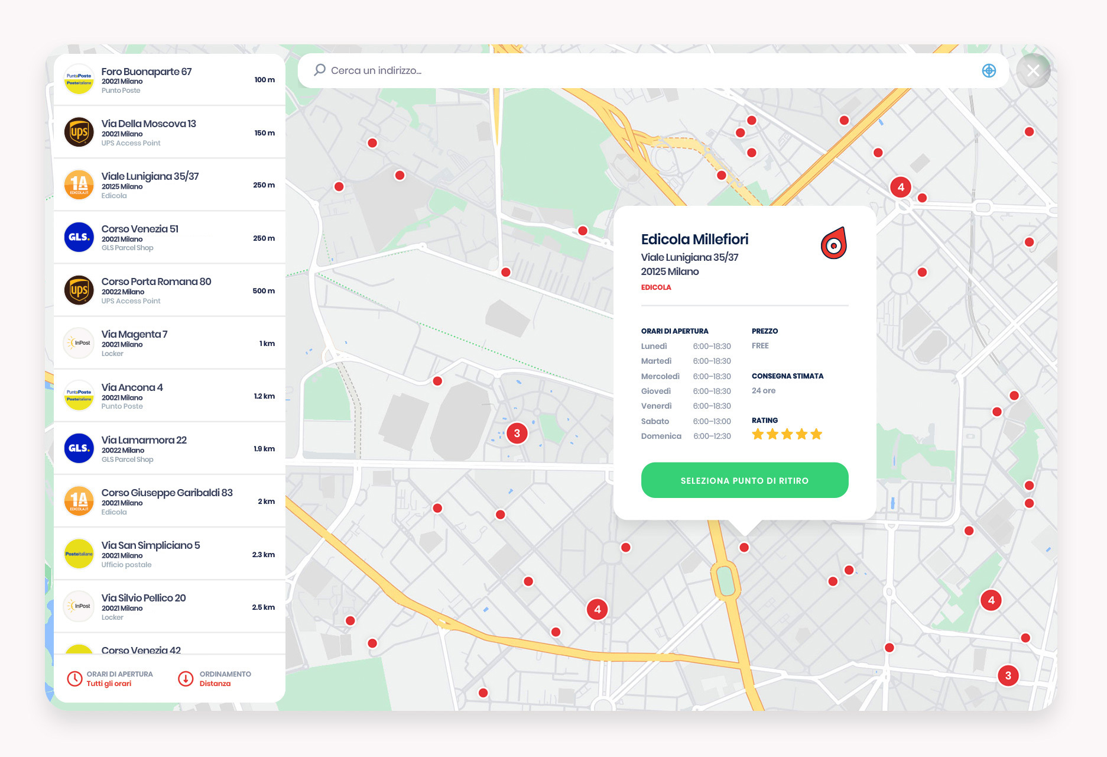Click the Punto Poste logo for Foro Buonaparte 67
This screenshot has height=757, width=1107.
79,80
